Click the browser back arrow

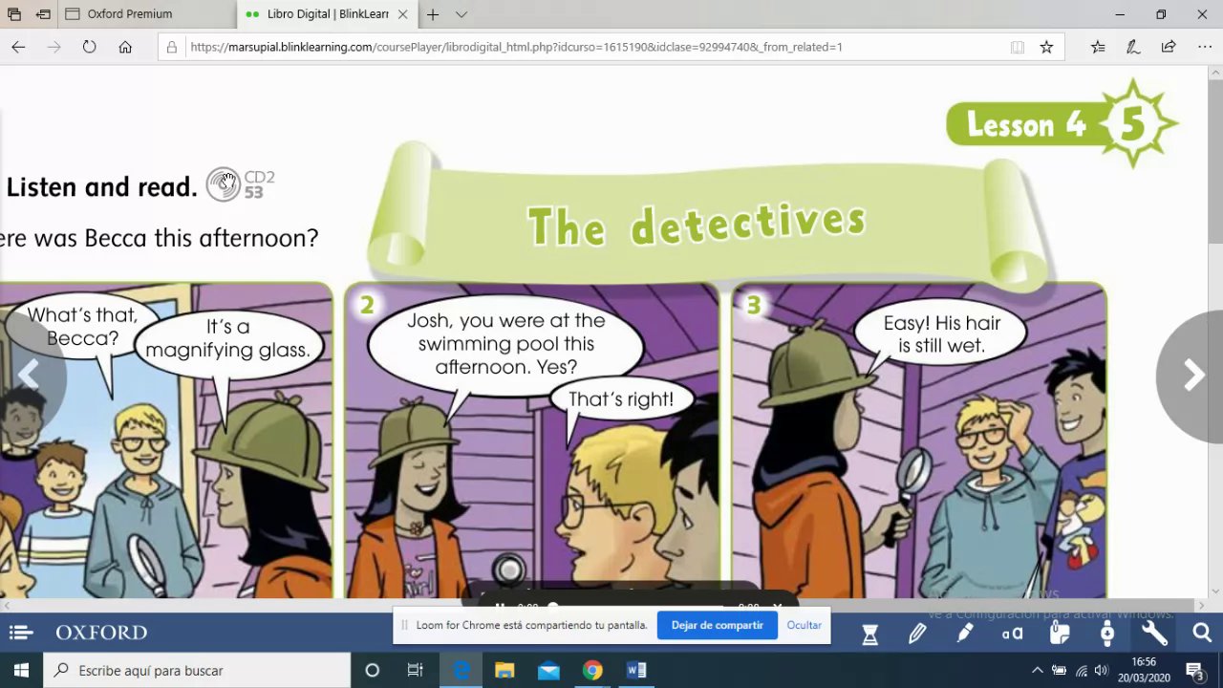[x=18, y=47]
